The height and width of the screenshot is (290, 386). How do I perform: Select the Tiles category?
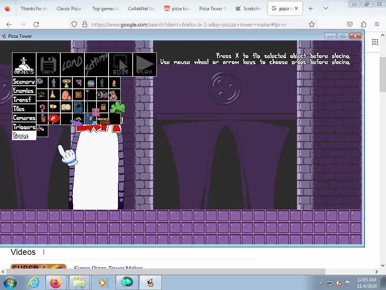(x=24, y=109)
